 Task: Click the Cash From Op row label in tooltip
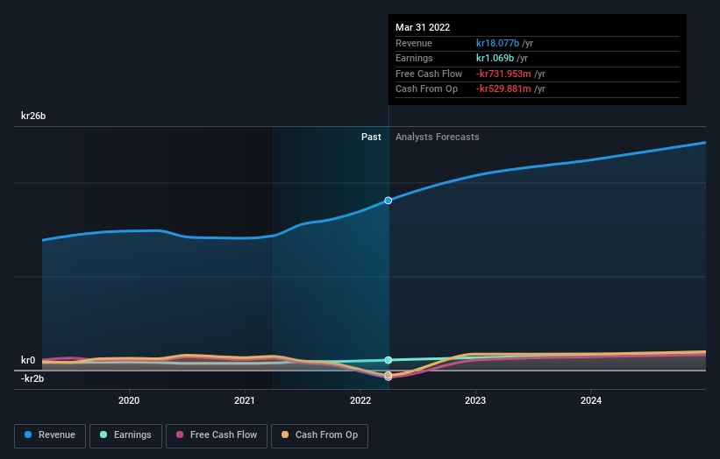coord(426,89)
